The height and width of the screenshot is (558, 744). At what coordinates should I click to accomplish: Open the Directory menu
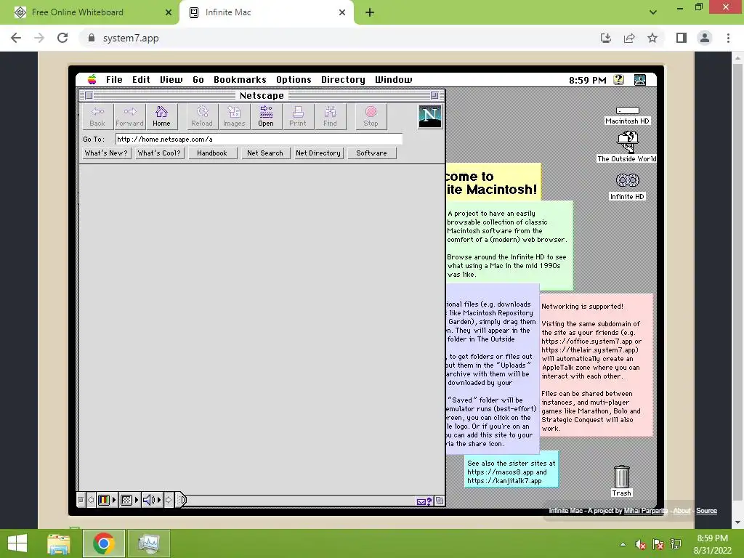pyautogui.click(x=343, y=80)
